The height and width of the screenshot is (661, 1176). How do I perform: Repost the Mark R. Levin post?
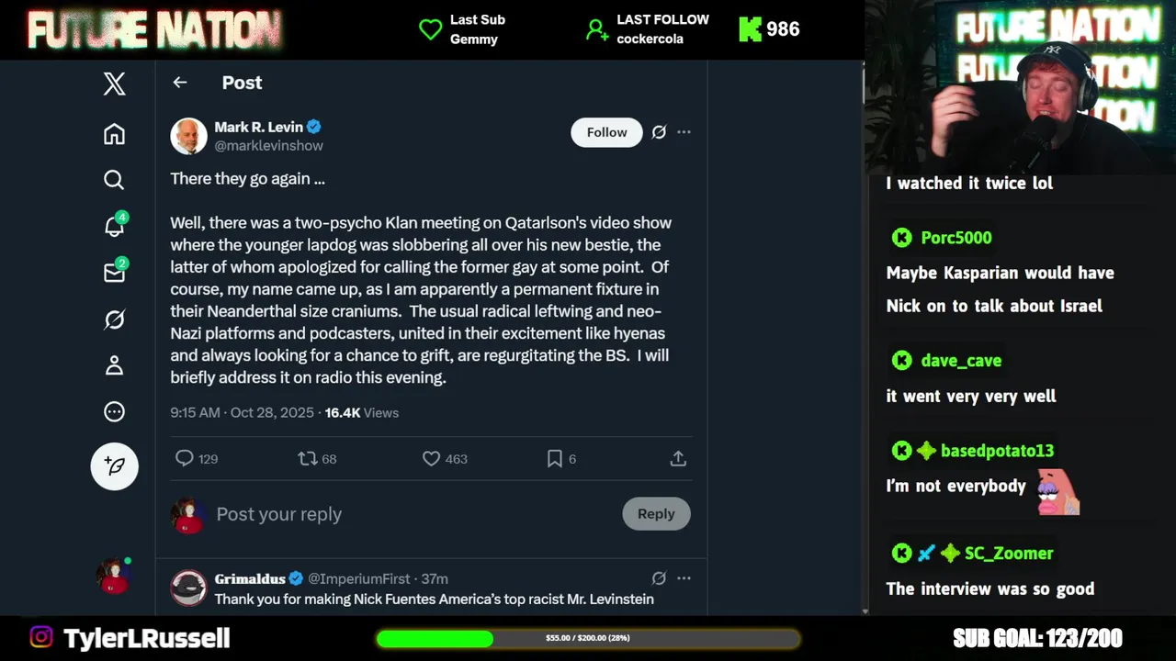(308, 458)
